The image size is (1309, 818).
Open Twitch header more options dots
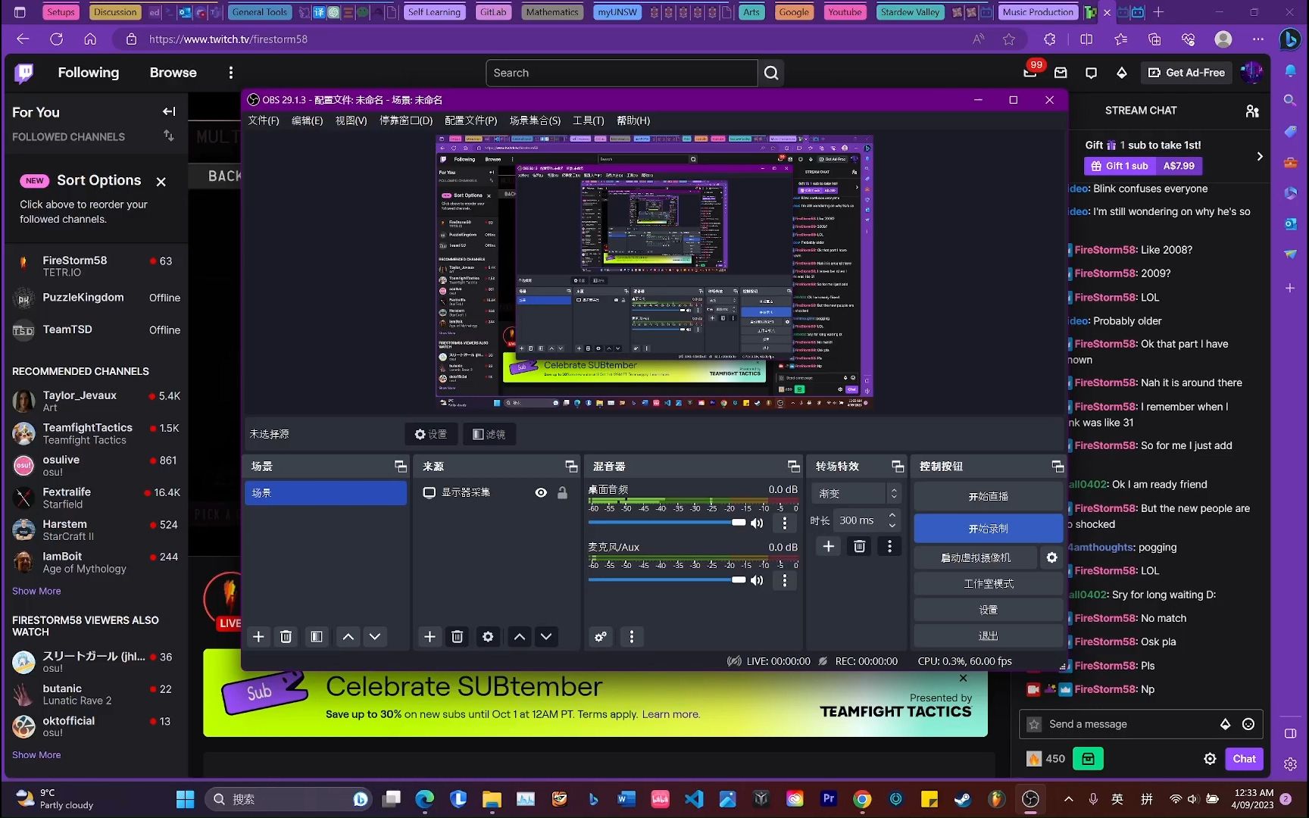[231, 73]
